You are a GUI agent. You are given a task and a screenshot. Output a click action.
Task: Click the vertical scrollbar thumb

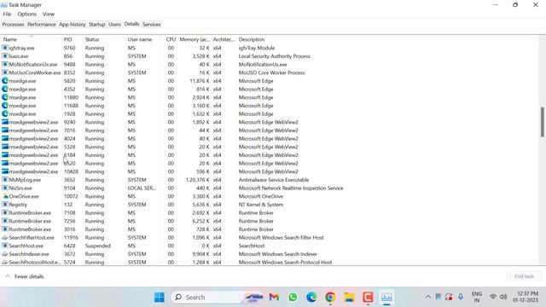click(x=543, y=122)
